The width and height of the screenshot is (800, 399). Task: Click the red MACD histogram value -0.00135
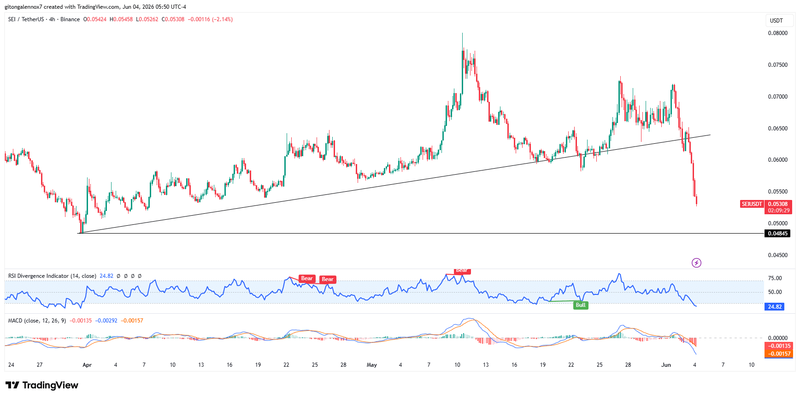coord(779,346)
